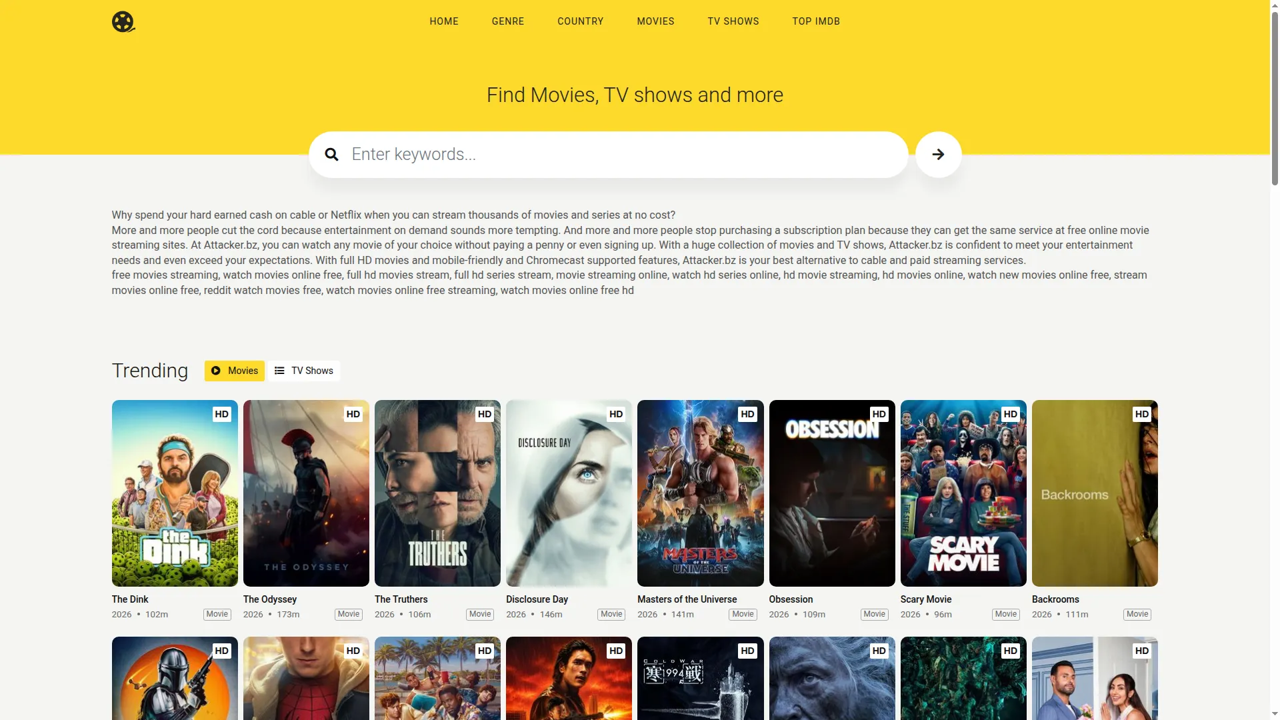
Task: Open the poster with couple holding flowers
Action: point(1095,678)
